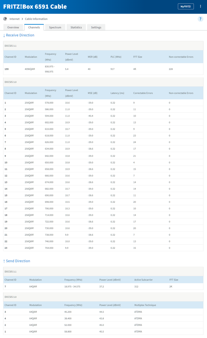Click the Latency (ms) column header
The image size is (207, 338).
pyautogui.click(x=117, y=93)
